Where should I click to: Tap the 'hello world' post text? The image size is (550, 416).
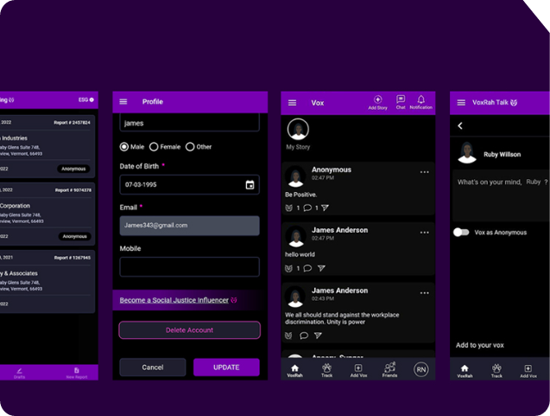(x=300, y=254)
